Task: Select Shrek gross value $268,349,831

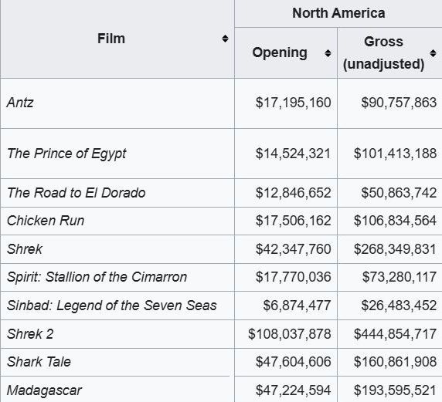Action: tap(395, 249)
